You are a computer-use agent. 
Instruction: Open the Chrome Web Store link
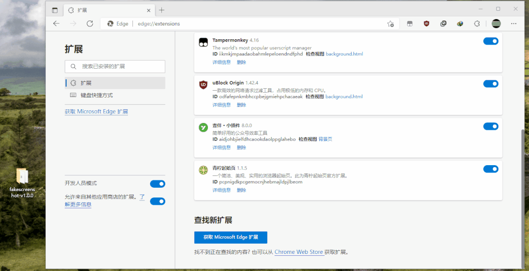point(299,252)
